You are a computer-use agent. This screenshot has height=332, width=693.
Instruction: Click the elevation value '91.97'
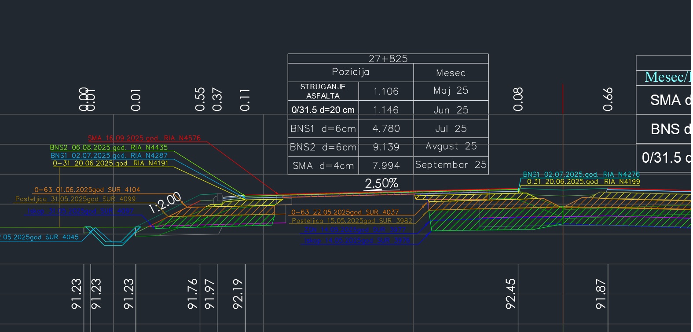[x=209, y=294]
